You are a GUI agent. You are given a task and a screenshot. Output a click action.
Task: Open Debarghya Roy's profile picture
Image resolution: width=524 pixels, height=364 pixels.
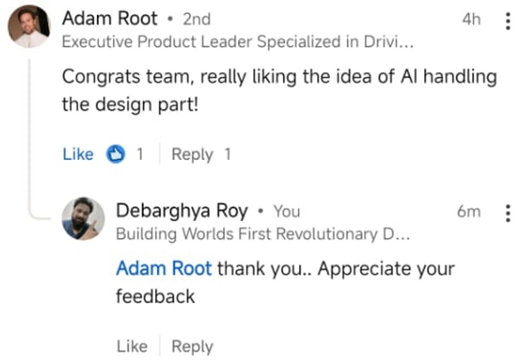click(x=83, y=219)
